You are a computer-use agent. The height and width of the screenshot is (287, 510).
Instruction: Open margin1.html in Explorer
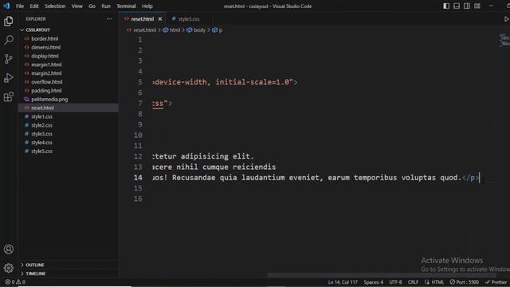point(46,65)
